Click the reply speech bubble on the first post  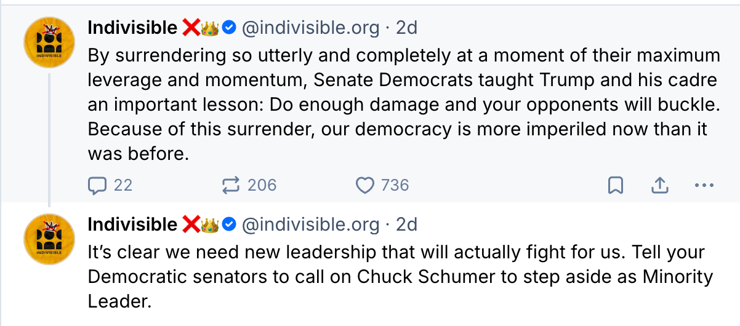coord(97,185)
